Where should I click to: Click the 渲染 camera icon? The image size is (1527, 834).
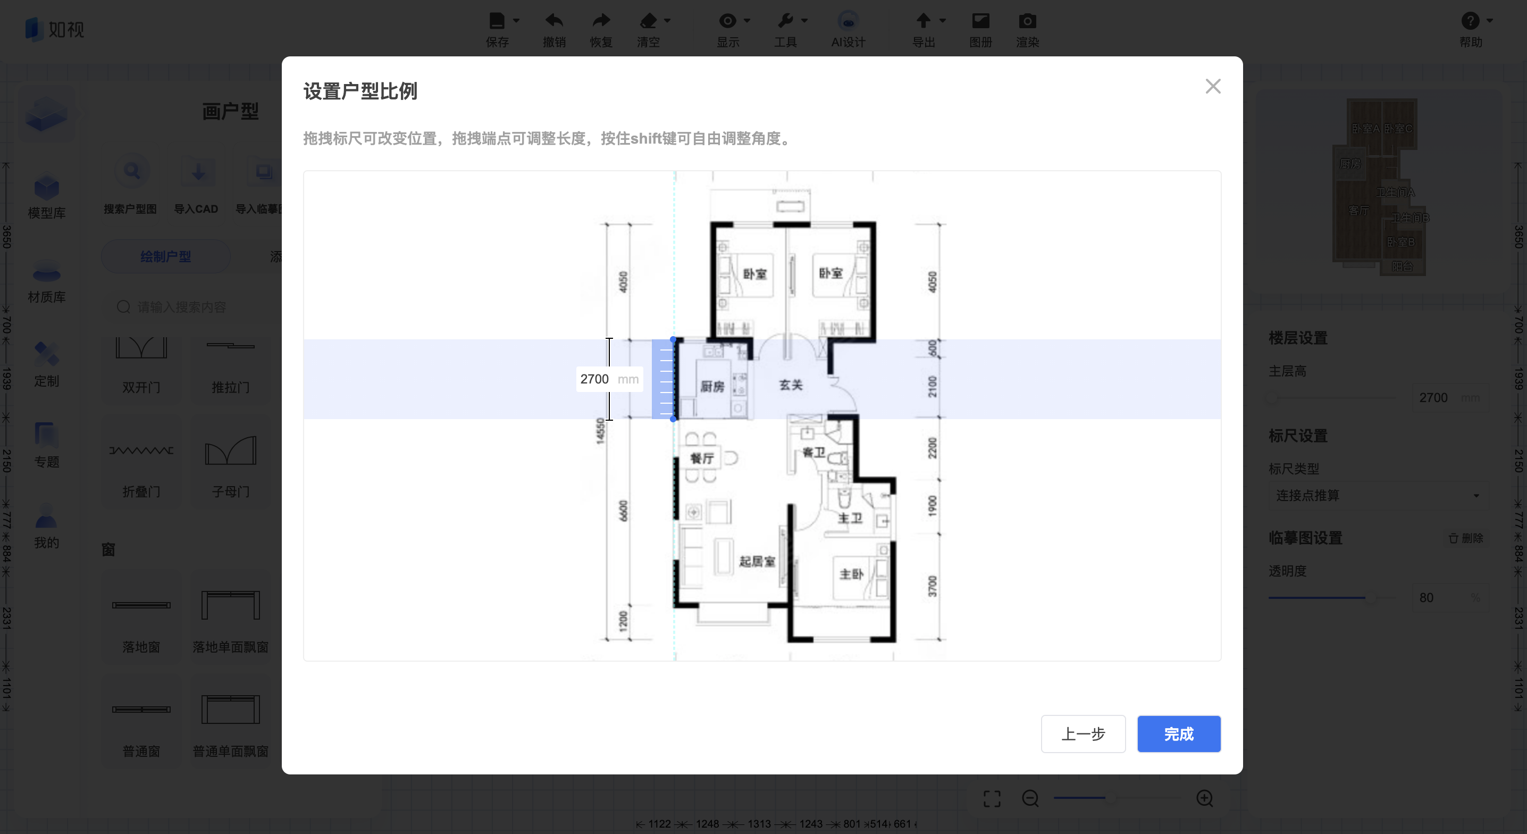pos(1027,21)
